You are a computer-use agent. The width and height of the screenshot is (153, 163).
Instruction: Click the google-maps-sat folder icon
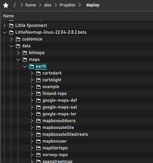coord(38,107)
